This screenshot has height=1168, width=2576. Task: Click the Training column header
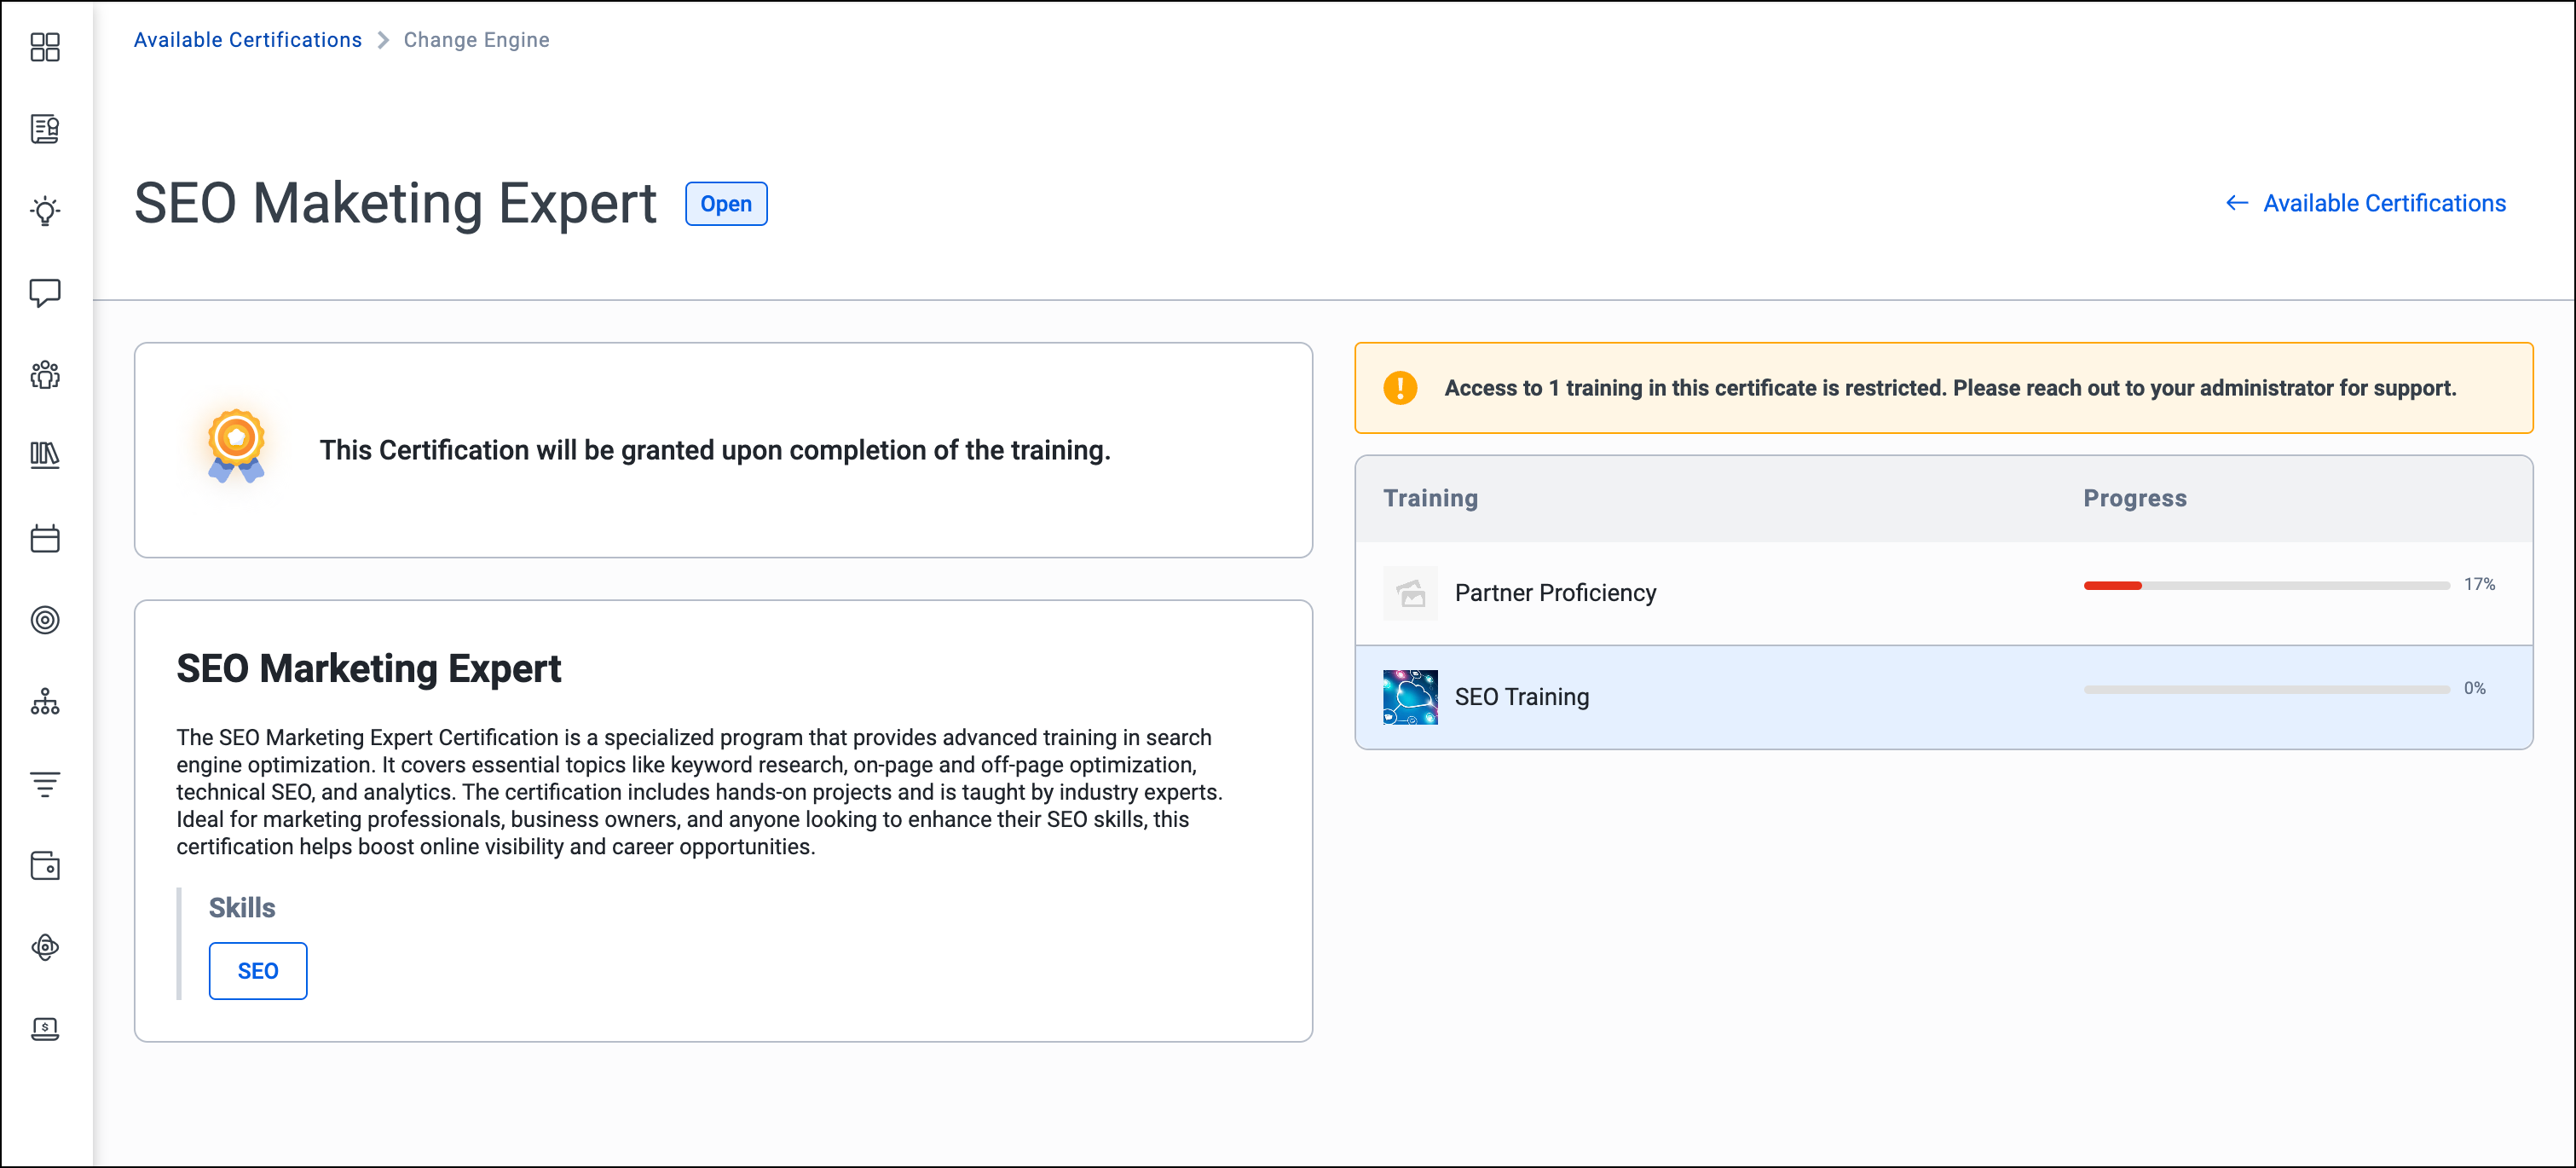pos(1431,498)
